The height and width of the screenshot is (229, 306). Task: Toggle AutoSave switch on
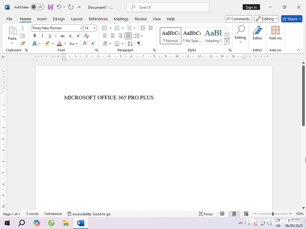[x=37, y=7]
